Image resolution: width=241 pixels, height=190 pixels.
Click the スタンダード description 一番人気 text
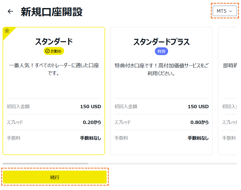point(54,69)
